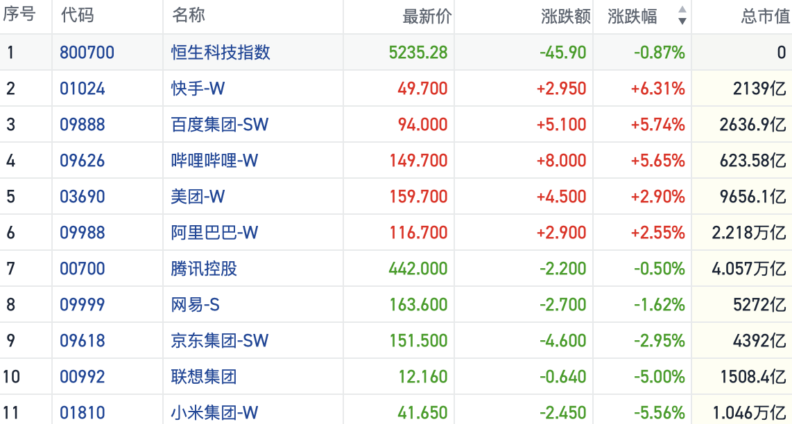Select the 1.046万亿 market cap cell
The height and width of the screenshot is (424, 792).
coord(749,413)
